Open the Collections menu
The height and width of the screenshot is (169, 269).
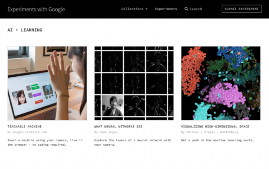[134, 9]
